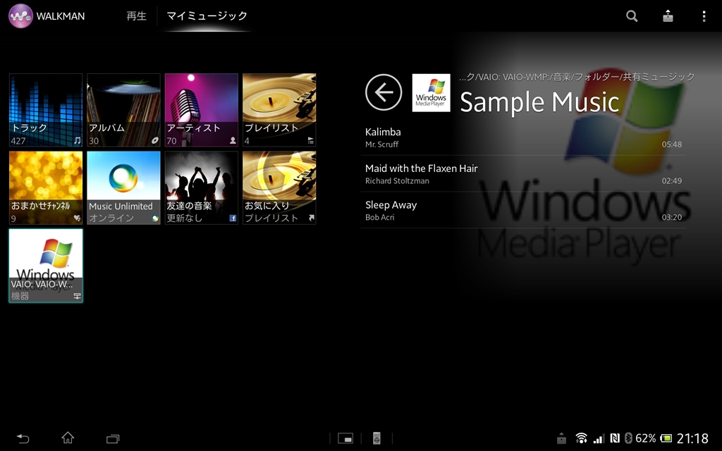Tap the Throw notification icon in status bar

click(x=561, y=438)
